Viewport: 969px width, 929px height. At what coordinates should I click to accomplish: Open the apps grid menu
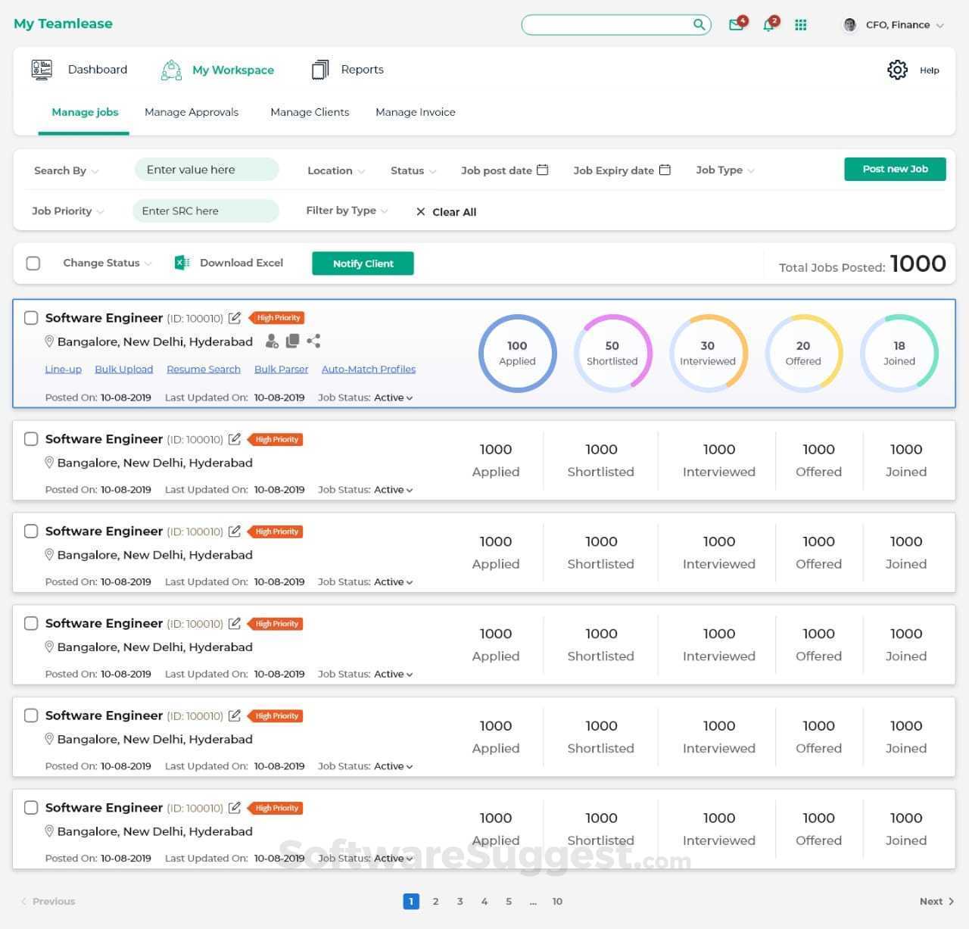tap(801, 25)
